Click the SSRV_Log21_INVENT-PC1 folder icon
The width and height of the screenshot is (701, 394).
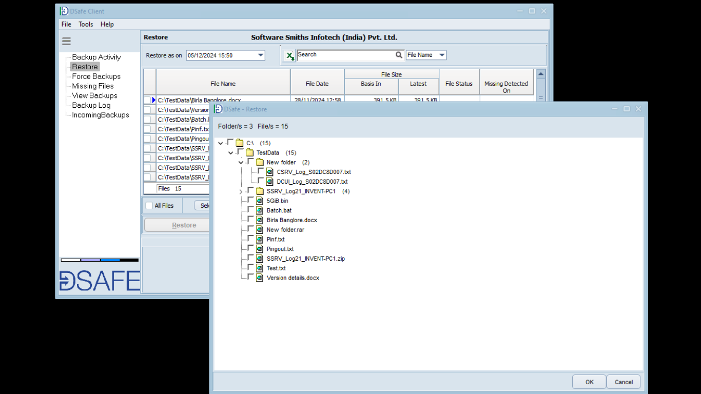pos(260,191)
